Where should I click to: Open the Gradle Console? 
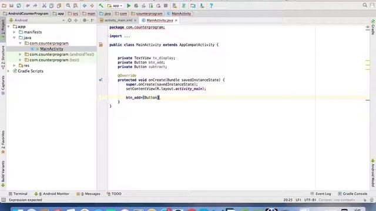pyautogui.click(x=352, y=194)
